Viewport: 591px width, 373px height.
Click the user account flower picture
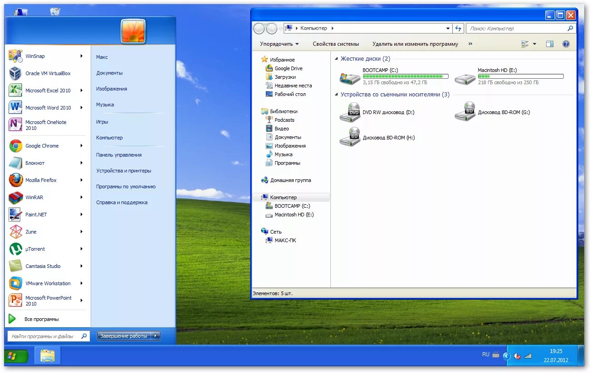point(133,31)
